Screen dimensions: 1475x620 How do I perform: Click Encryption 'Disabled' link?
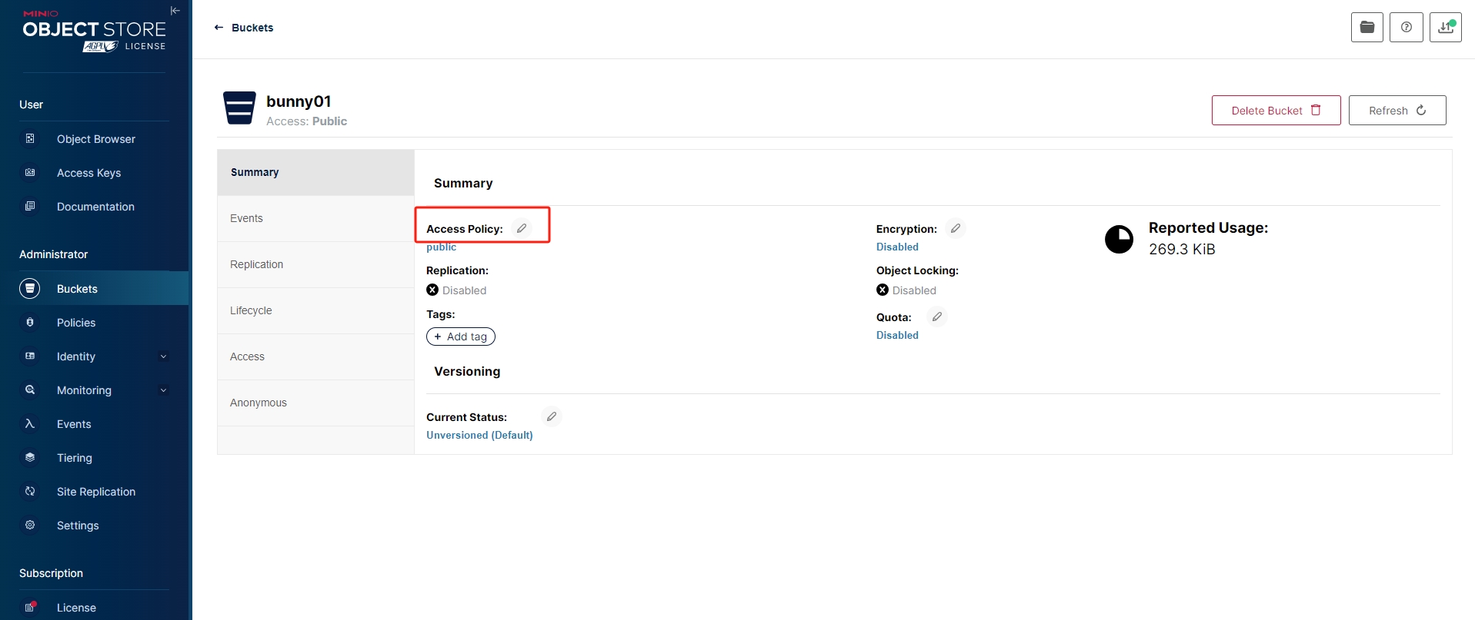click(897, 247)
